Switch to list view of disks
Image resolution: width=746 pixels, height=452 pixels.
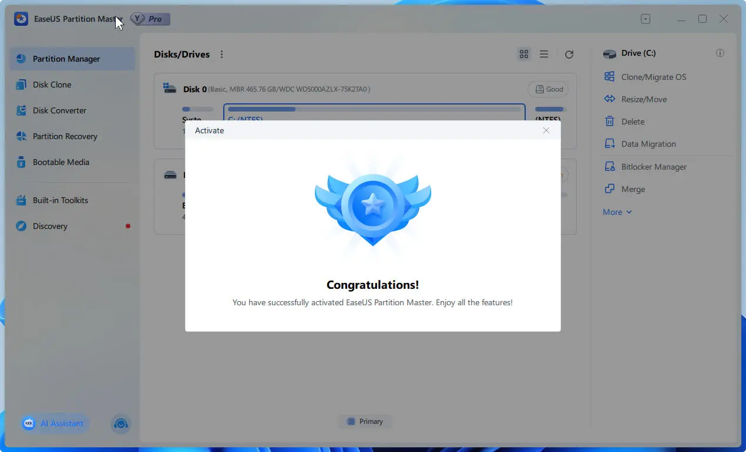544,54
